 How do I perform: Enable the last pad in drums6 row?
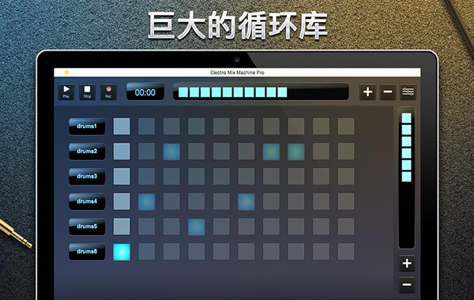(346, 252)
